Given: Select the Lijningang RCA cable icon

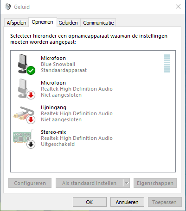Looking at the screenshot, I should coord(23,113).
